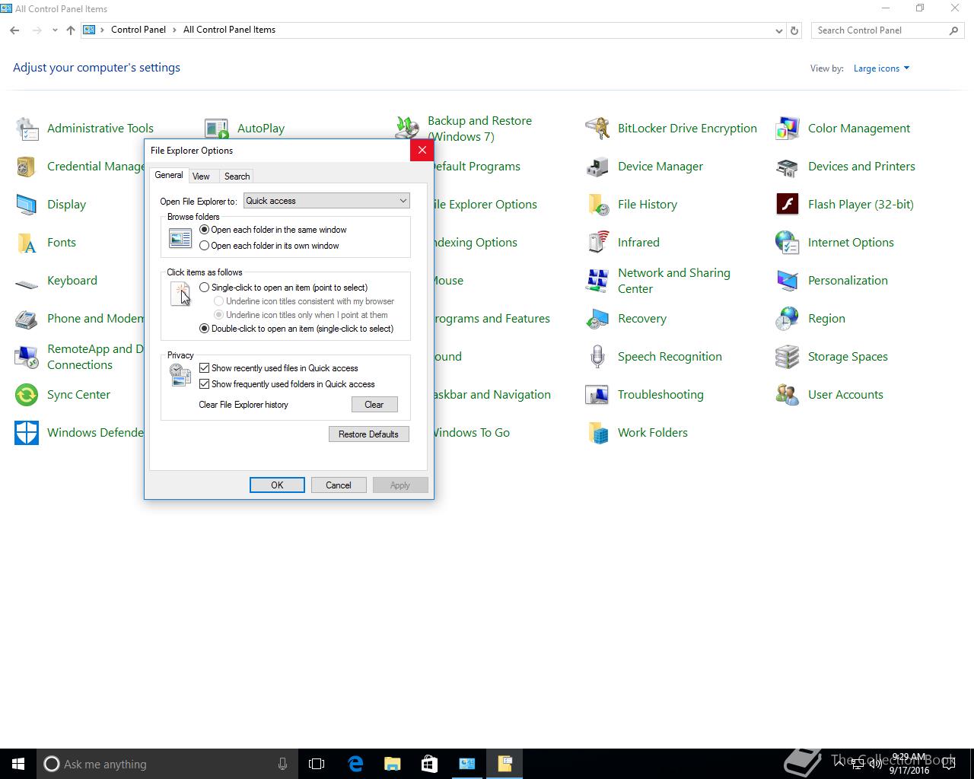The width and height of the screenshot is (974, 779).
Task: Click the User Accounts icon
Action: click(788, 395)
